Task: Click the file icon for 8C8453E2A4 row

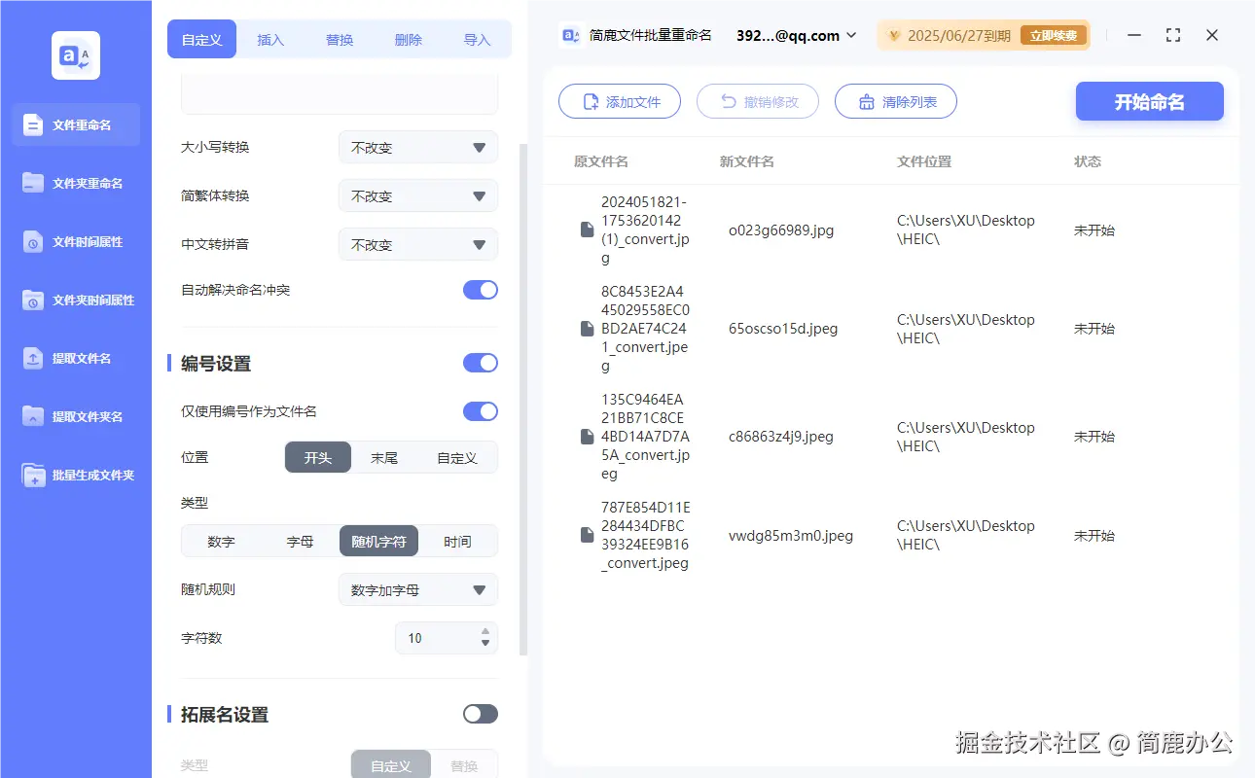Action: (x=587, y=329)
